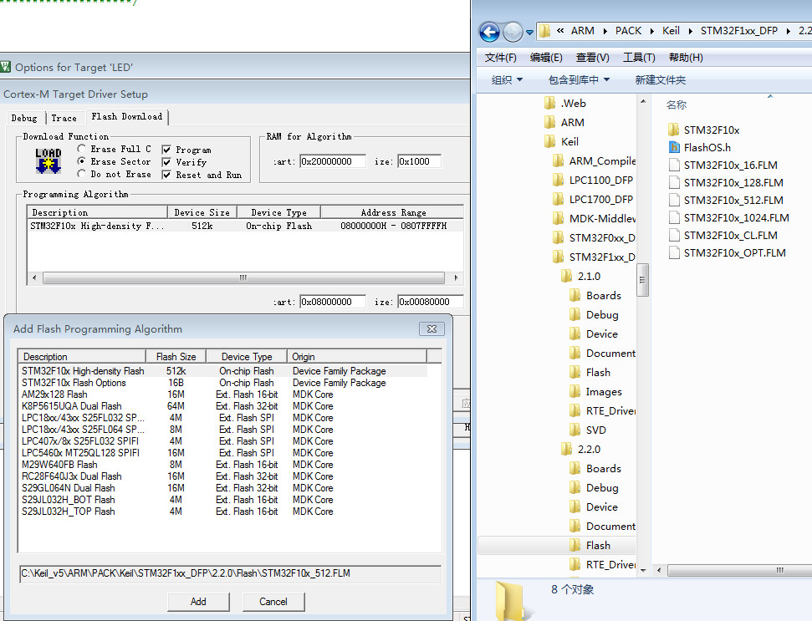Open the MDK-Middleware folder in tree
812x621 pixels.
click(x=594, y=218)
